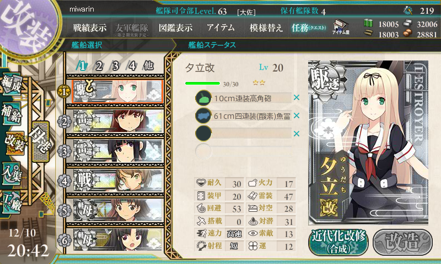441x264 pixels.
Task: Open the 他 other ships tab
Action: (x=148, y=65)
